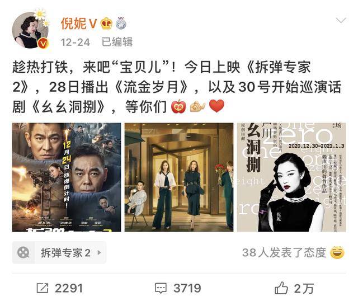
Task: Tap the film reel icon on movie tag
Action: click(23, 252)
